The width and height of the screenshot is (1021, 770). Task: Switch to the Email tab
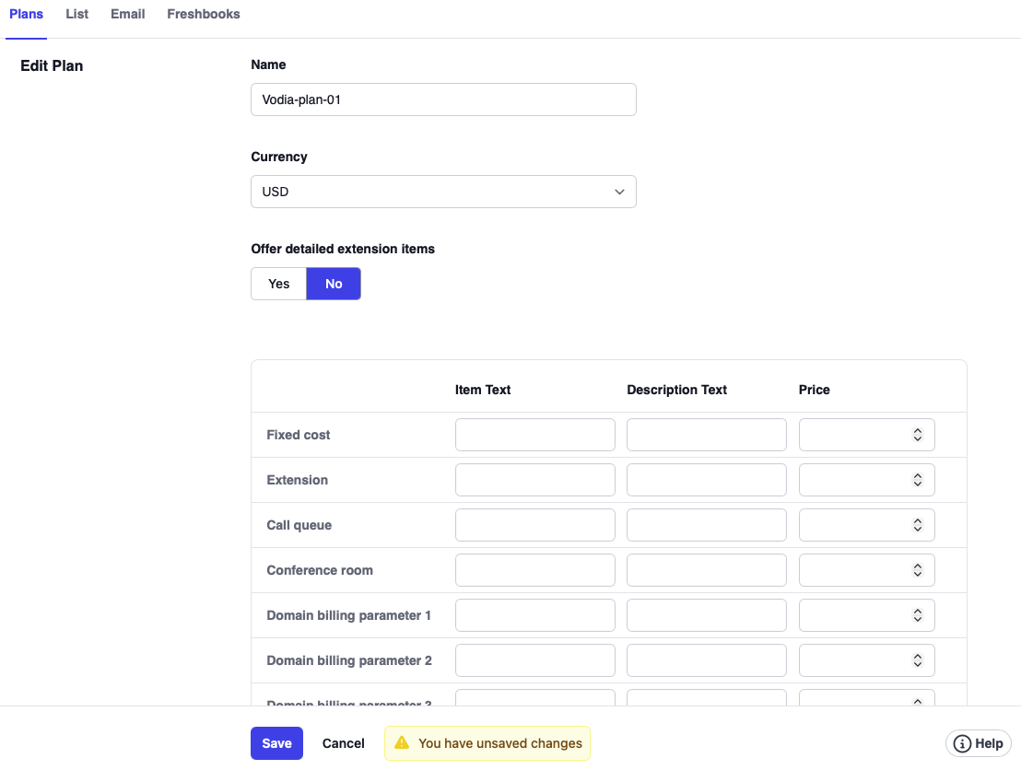[x=127, y=14]
